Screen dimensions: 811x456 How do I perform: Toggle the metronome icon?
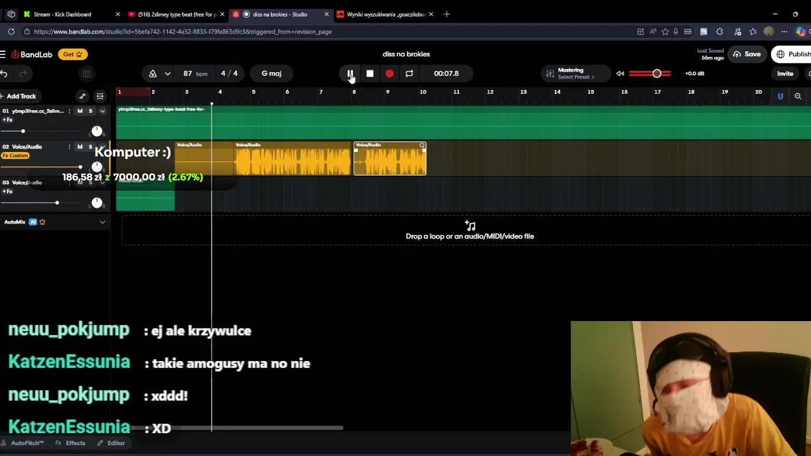pos(153,73)
